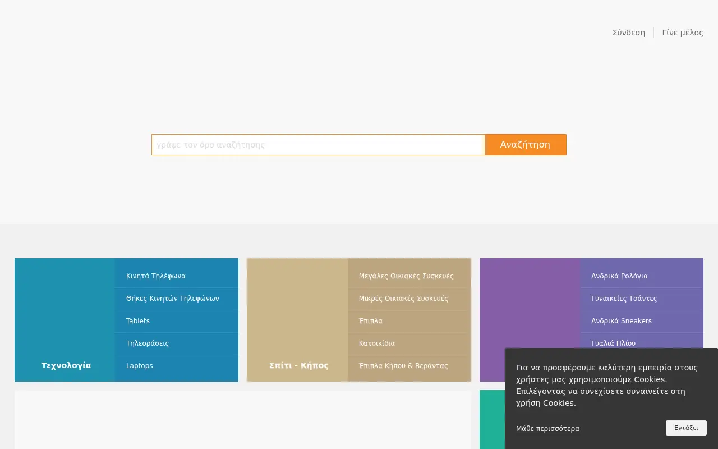Open the Laptops category link
Viewport: 718px width, 449px height.
click(177, 366)
